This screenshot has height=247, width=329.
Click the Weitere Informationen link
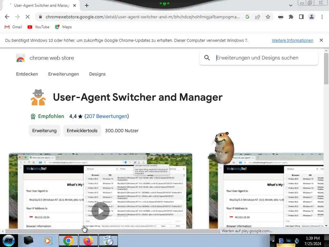pyautogui.click(x=292, y=40)
